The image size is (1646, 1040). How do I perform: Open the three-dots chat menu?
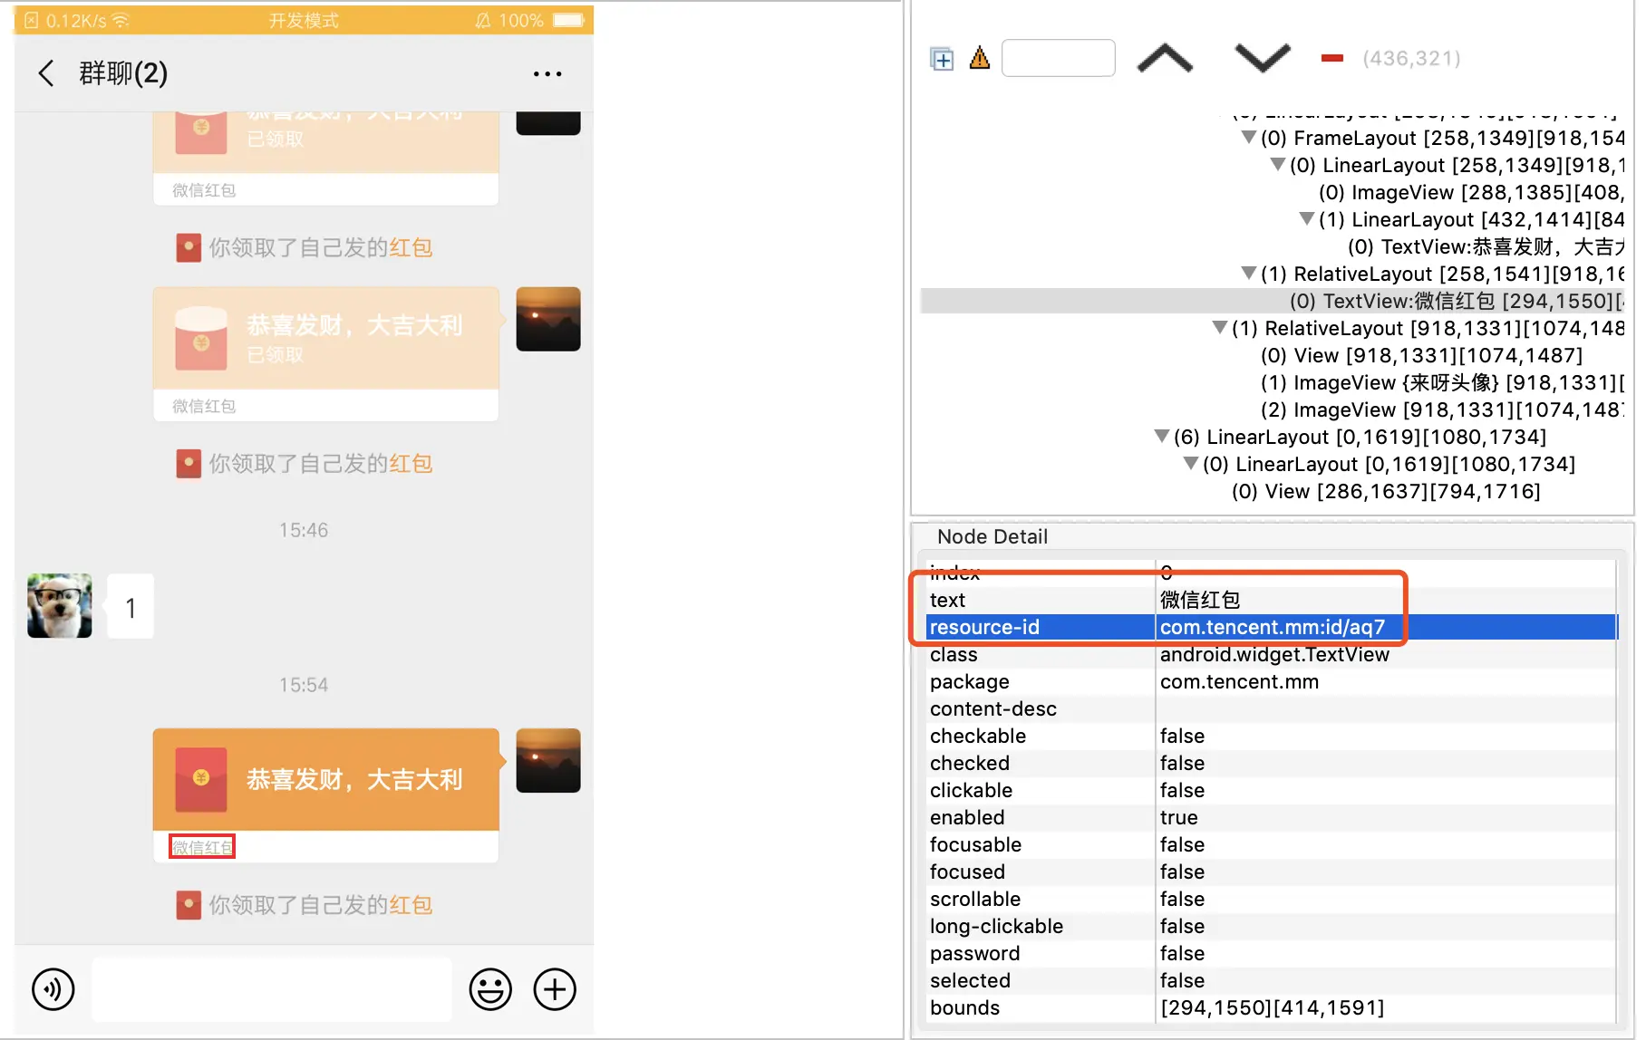pyautogui.click(x=547, y=74)
